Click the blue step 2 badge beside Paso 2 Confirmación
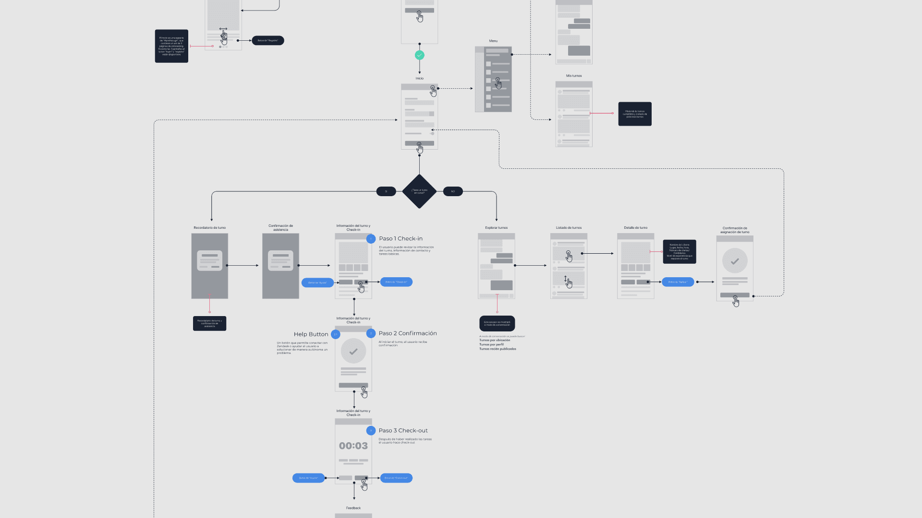The height and width of the screenshot is (518, 922). tap(371, 333)
